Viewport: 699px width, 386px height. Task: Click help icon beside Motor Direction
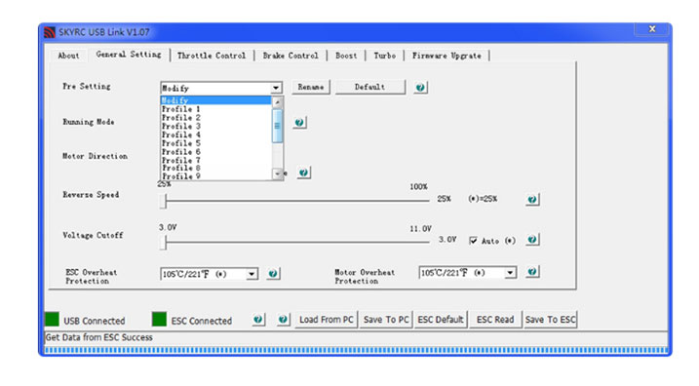click(x=303, y=173)
